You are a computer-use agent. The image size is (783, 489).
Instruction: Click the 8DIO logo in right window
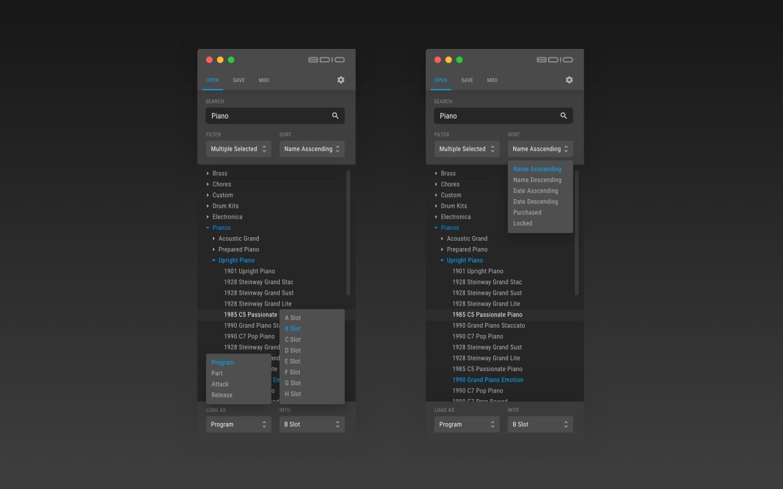point(555,60)
